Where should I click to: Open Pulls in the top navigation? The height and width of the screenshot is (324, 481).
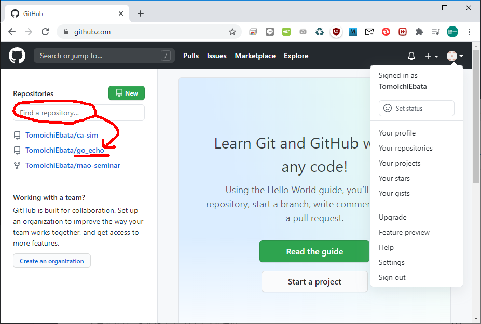(190, 56)
